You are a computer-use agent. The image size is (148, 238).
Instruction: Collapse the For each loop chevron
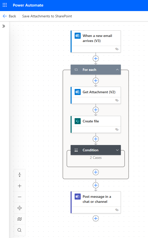(x=117, y=70)
